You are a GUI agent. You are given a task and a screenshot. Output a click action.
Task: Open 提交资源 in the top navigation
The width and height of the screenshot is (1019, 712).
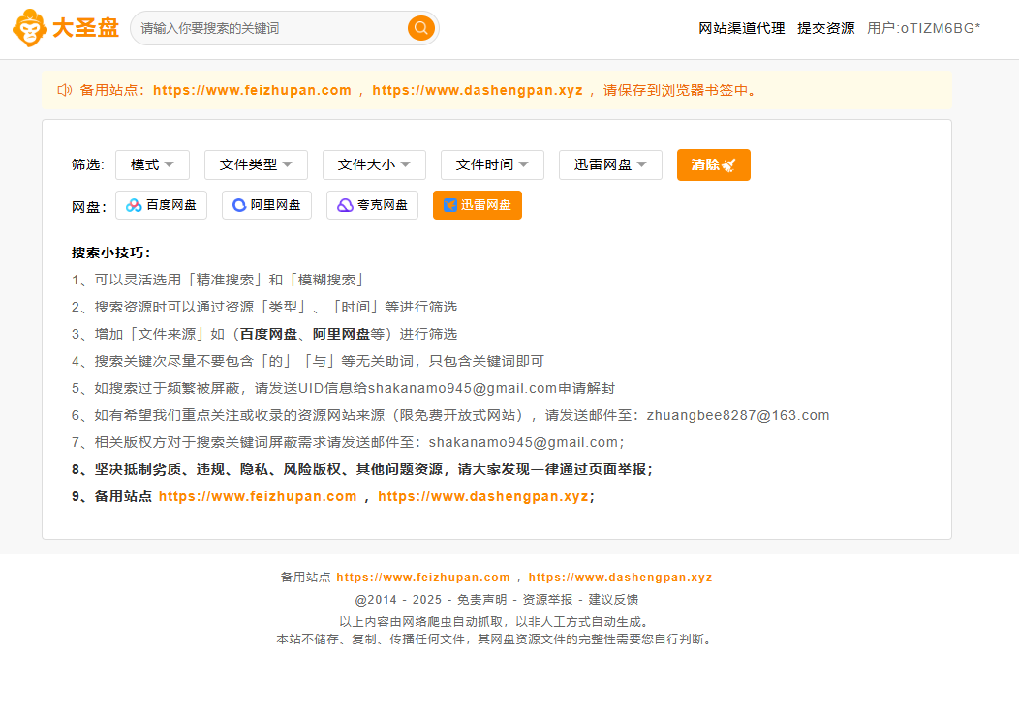[x=825, y=28]
